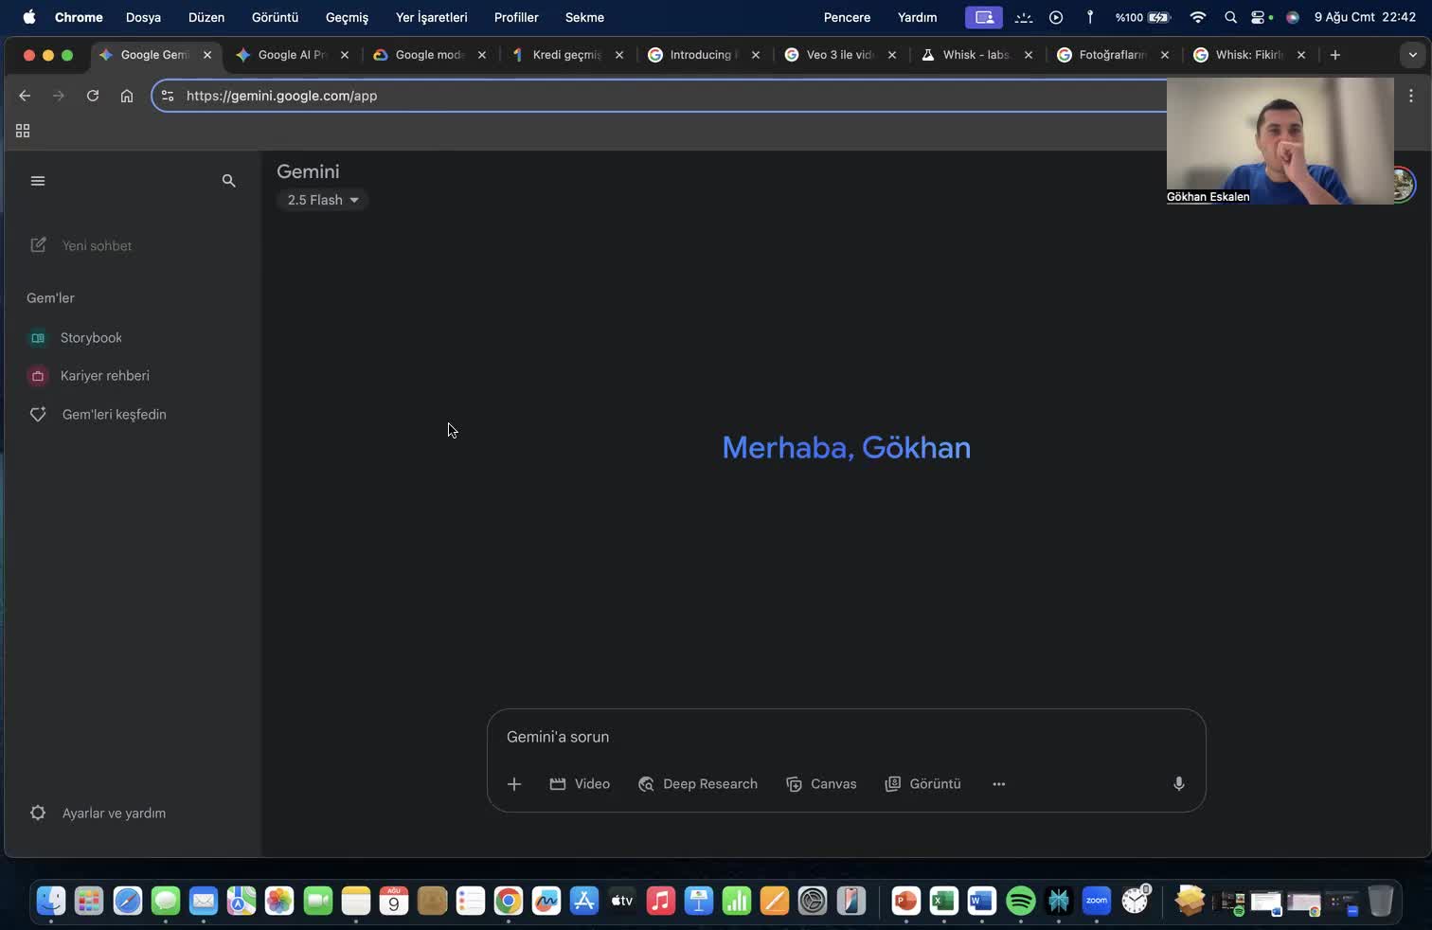The height and width of the screenshot is (930, 1432).
Task: Open the Storybook gem
Action: (76, 337)
